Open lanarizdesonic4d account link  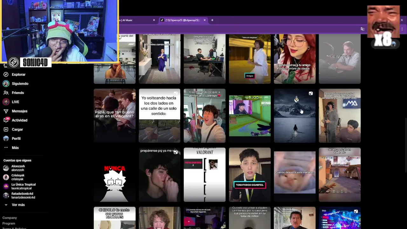coord(23,198)
